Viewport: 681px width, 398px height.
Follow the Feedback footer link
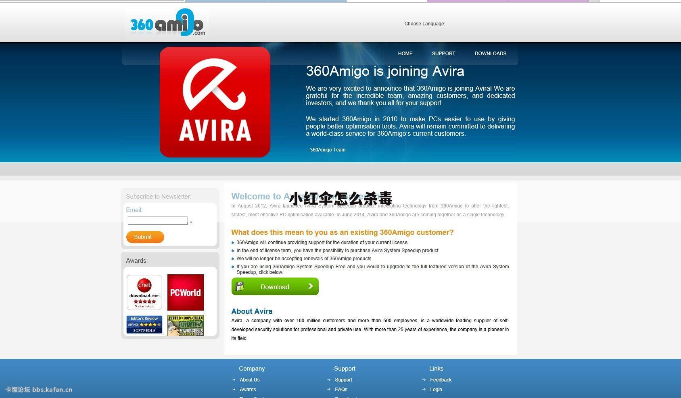point(441,380)
